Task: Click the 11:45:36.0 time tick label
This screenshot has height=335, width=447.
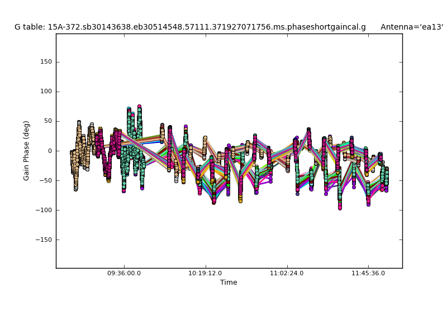Action: click(368, 274)
